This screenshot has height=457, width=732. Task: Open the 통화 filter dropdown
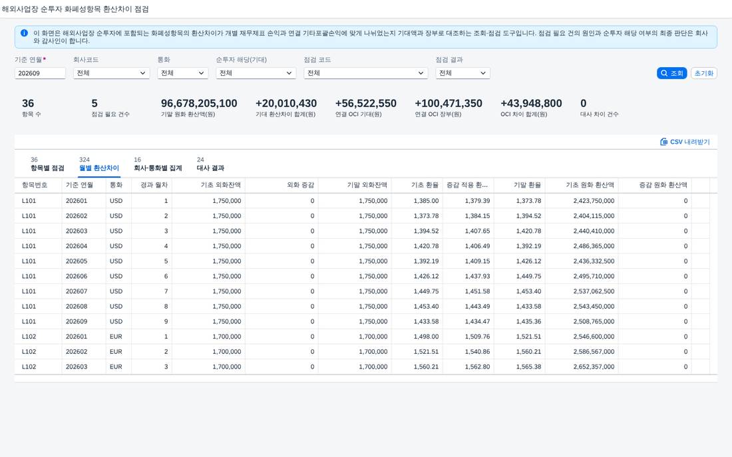coord(182,73)
